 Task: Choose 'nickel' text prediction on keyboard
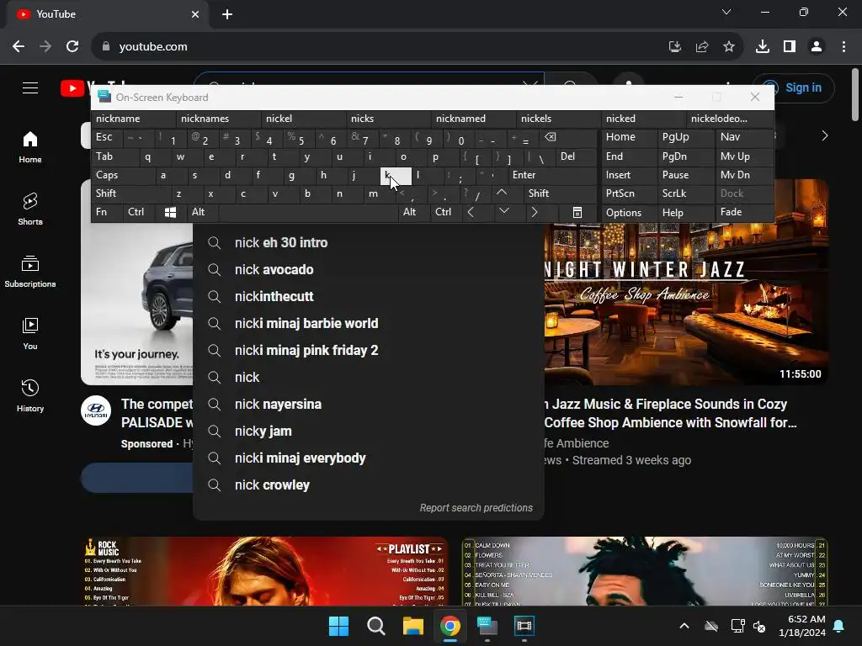(304, 119)
